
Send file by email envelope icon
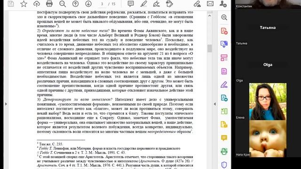pyautogui.click(x=210, y=4)
